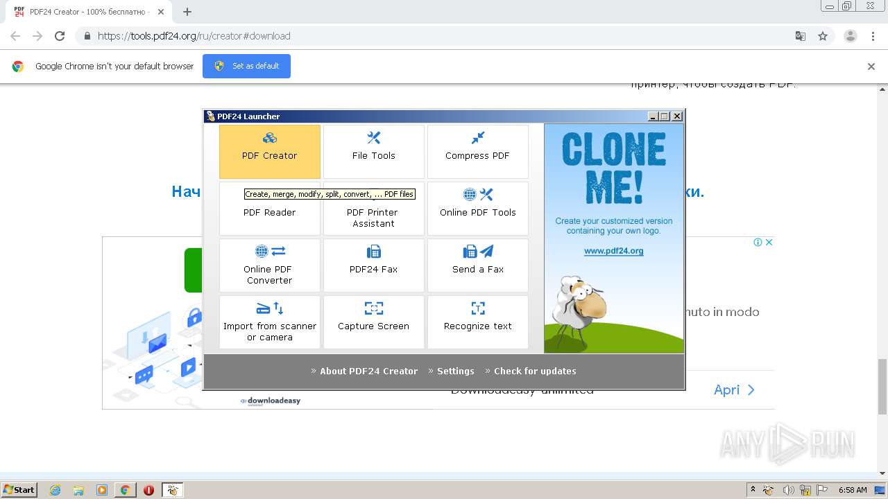Bookmark this page with the star
This screenshot has height=499, width=888.
point(823,36)
